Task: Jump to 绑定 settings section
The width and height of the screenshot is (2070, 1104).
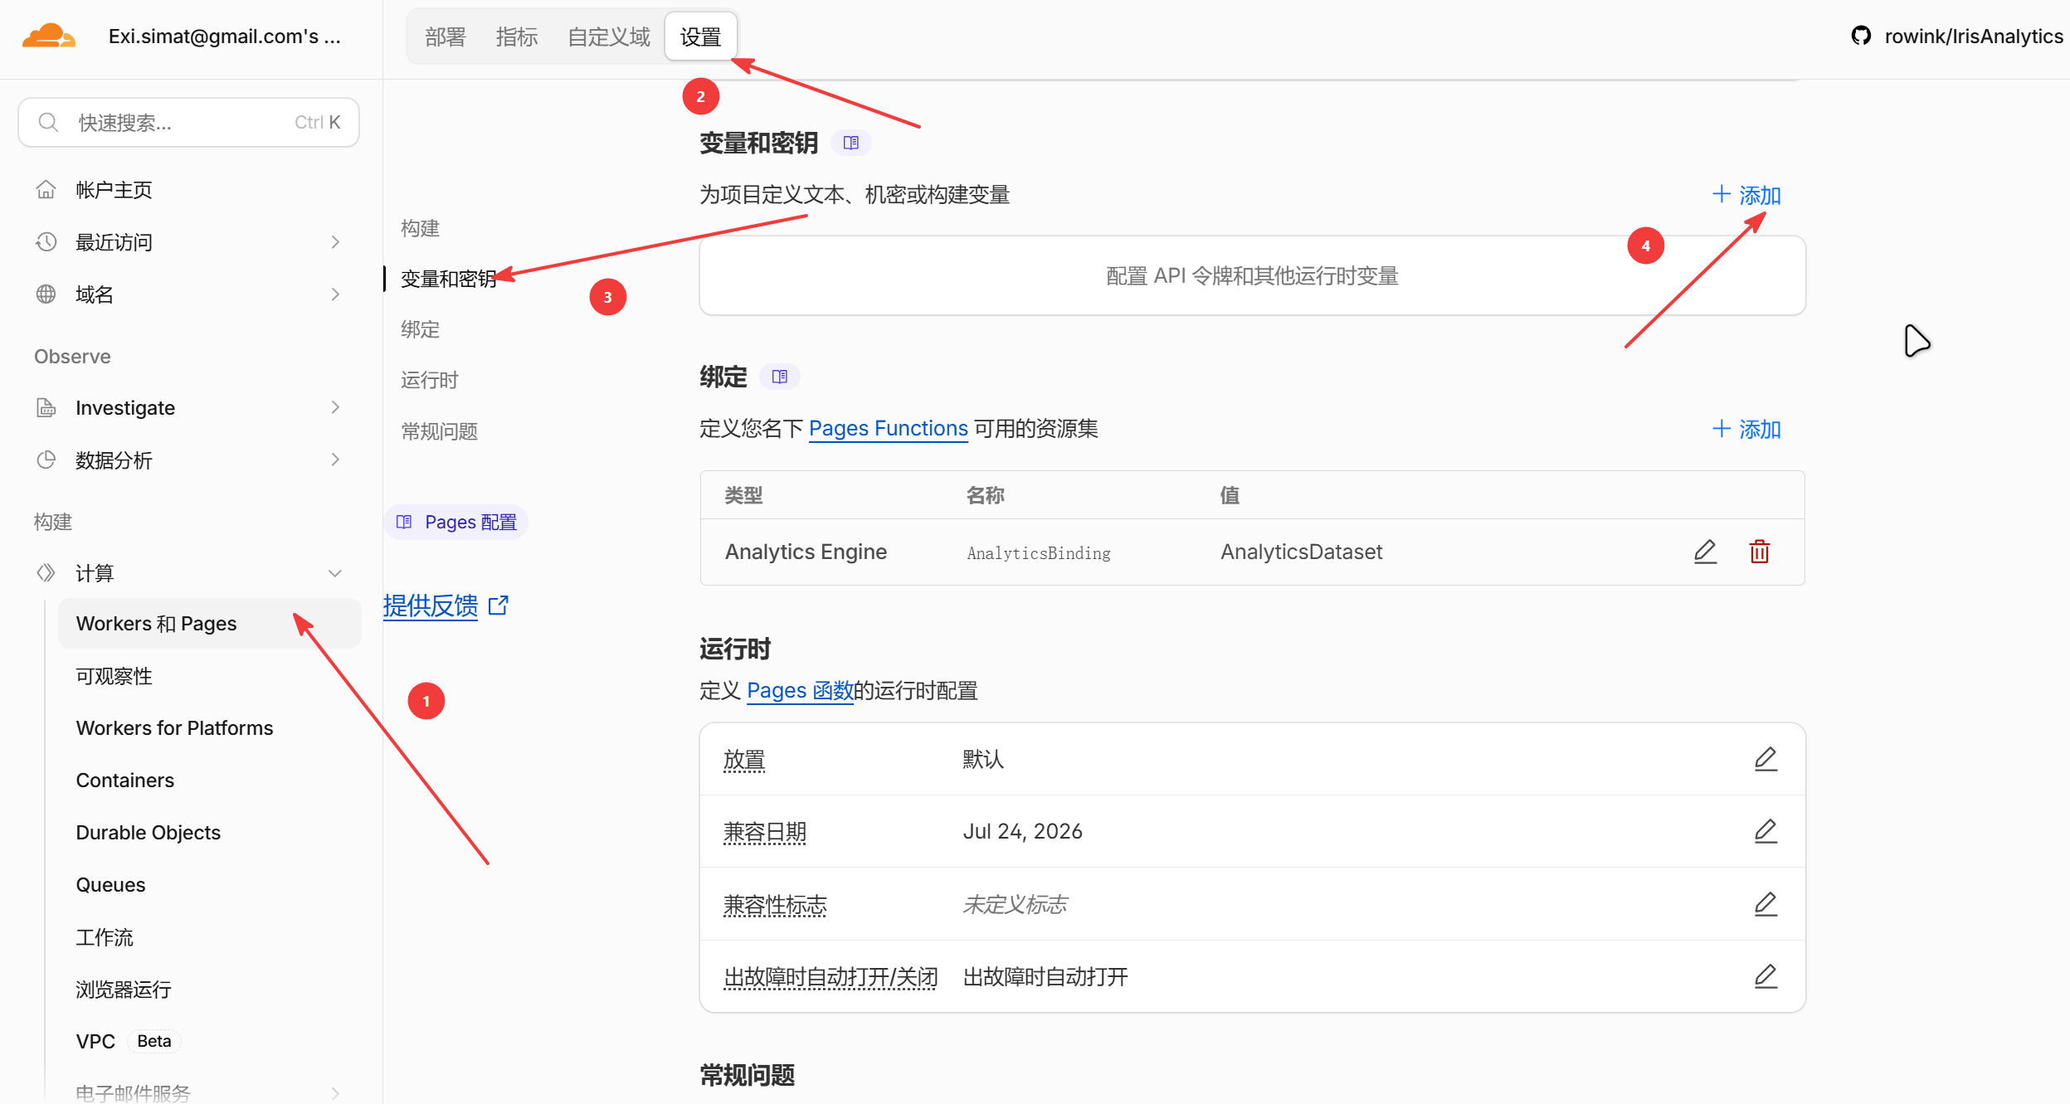Action: click(x=420, y=329)
